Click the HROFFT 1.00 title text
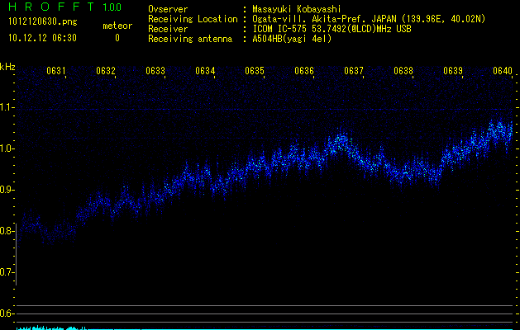The height and width of the screenshot is (330, 520). 63,8
